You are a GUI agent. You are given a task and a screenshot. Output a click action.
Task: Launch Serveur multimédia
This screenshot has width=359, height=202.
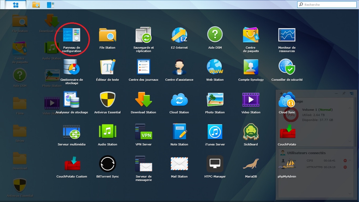[71, 132]
